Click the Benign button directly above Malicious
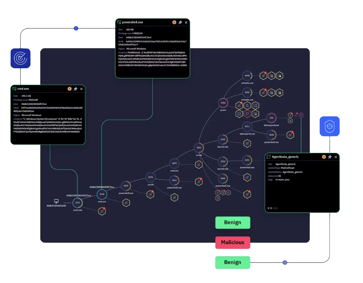This screenshot has width=363, height=283. [x=233, y=223]
